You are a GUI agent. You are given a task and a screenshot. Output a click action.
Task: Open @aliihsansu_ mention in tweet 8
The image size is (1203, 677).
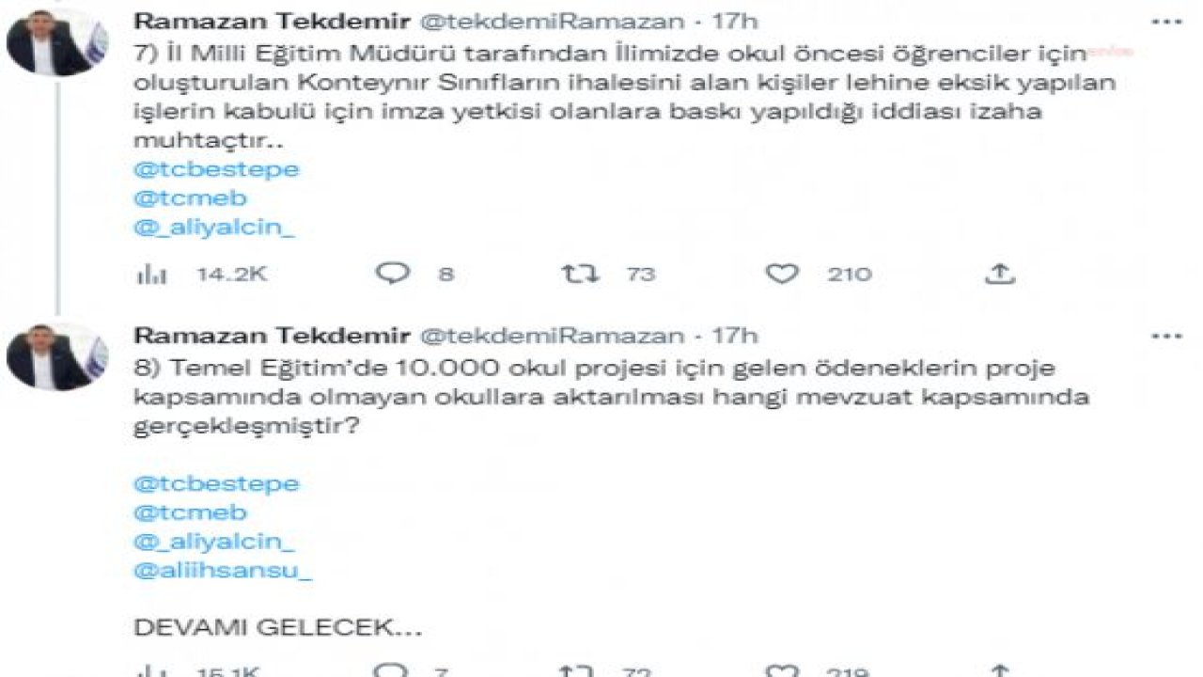point(223,572)
